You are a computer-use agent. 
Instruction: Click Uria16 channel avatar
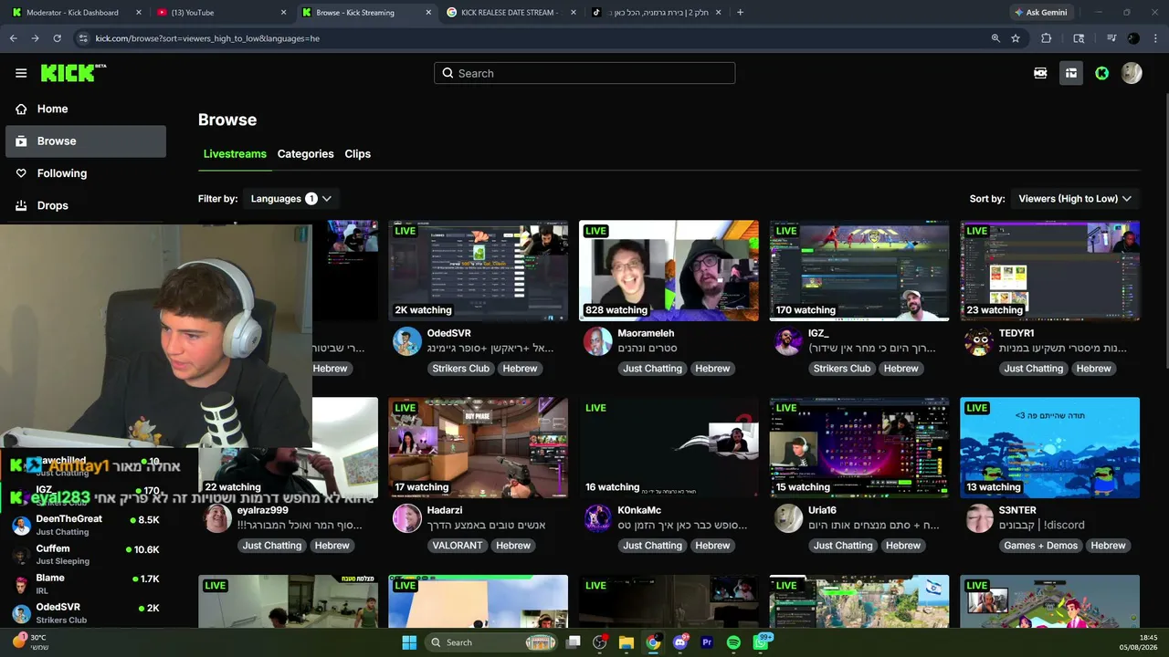tap(788, 519)
